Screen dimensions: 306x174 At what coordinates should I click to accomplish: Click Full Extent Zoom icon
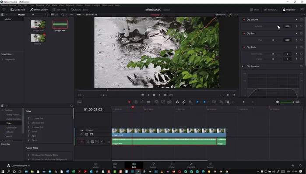(214, 102)
